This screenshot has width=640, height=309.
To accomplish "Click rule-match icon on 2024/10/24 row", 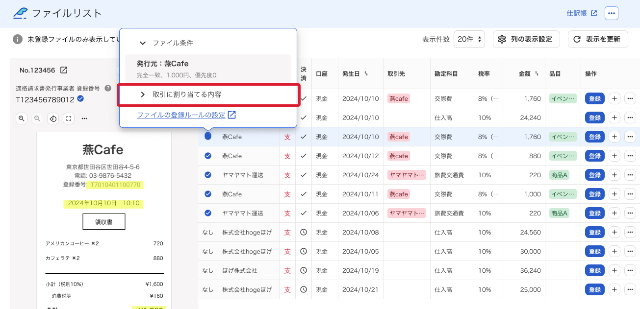I will (208, 175).
